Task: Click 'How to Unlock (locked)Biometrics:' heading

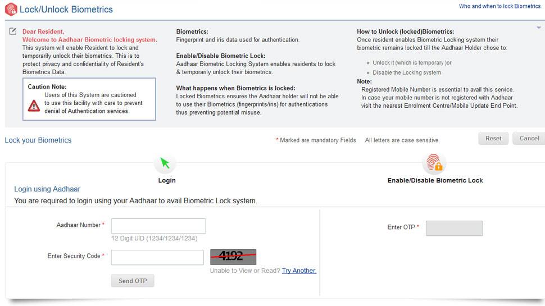Action: pos(405,31)
